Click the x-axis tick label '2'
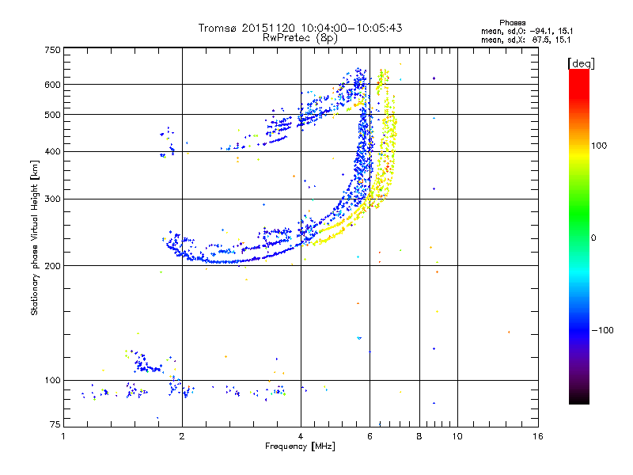This screenshot has height=475, width=633. (182, 436)
